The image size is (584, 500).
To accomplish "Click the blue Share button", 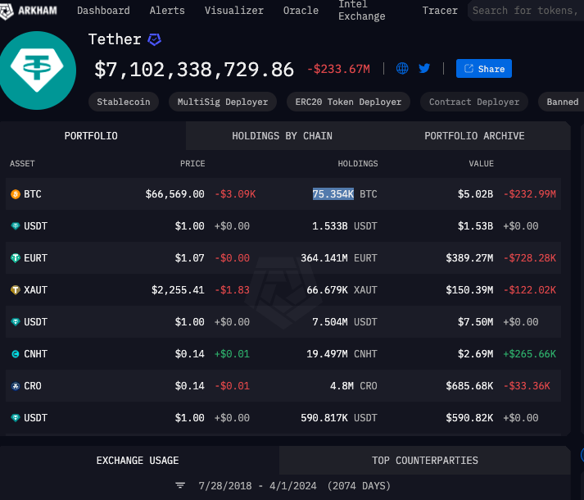I will 484,69.
